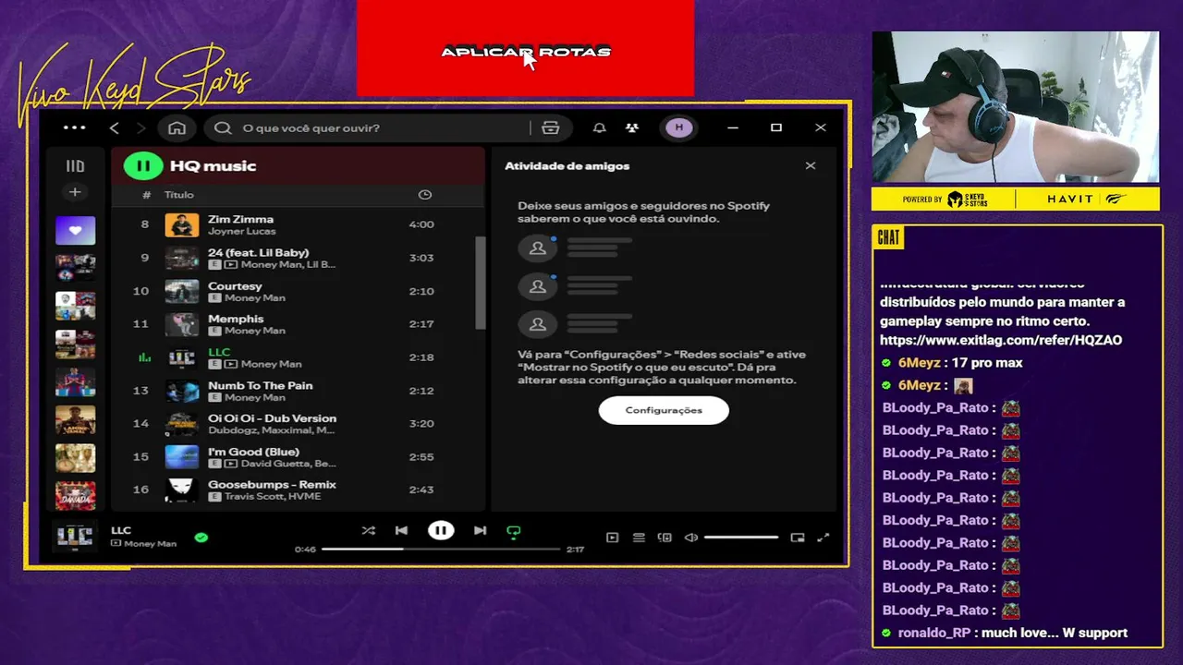Skip to the previous track
The width and height of the screenshot is (1183, 665).
(x=401, y=531)
